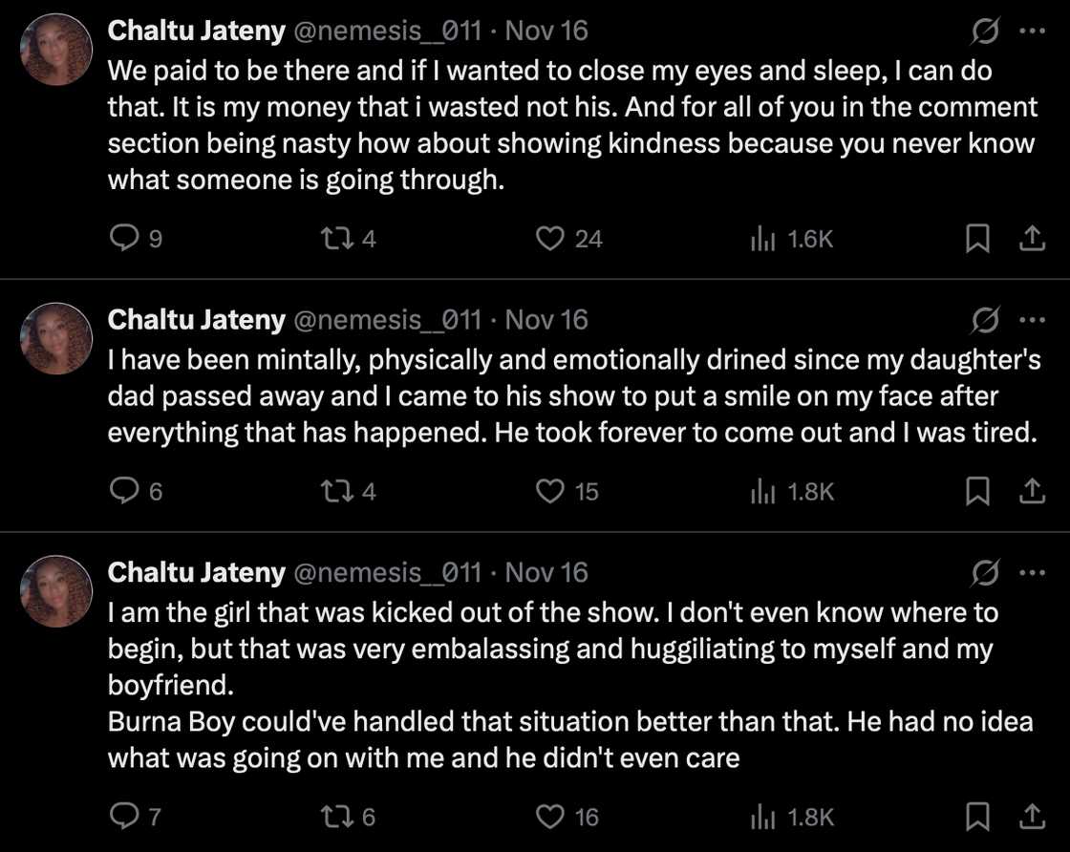Open the reply box on the top tweet

pyautogui.click(x=127, y=239)
